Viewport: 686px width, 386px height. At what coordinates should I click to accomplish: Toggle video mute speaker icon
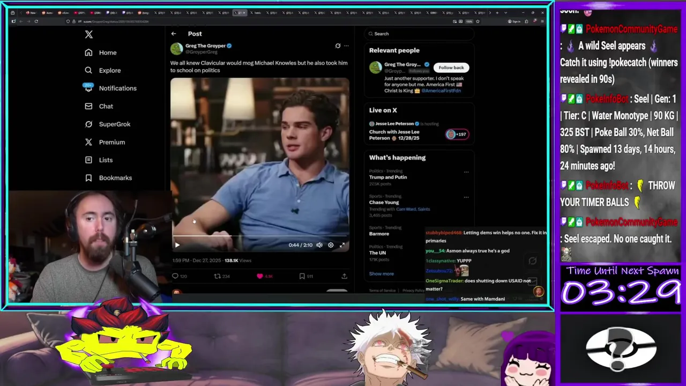click(319, 245)
